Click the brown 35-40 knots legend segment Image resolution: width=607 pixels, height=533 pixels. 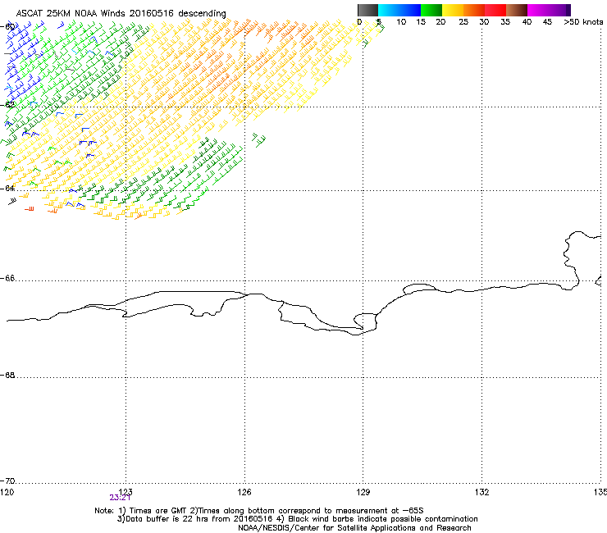517,10
